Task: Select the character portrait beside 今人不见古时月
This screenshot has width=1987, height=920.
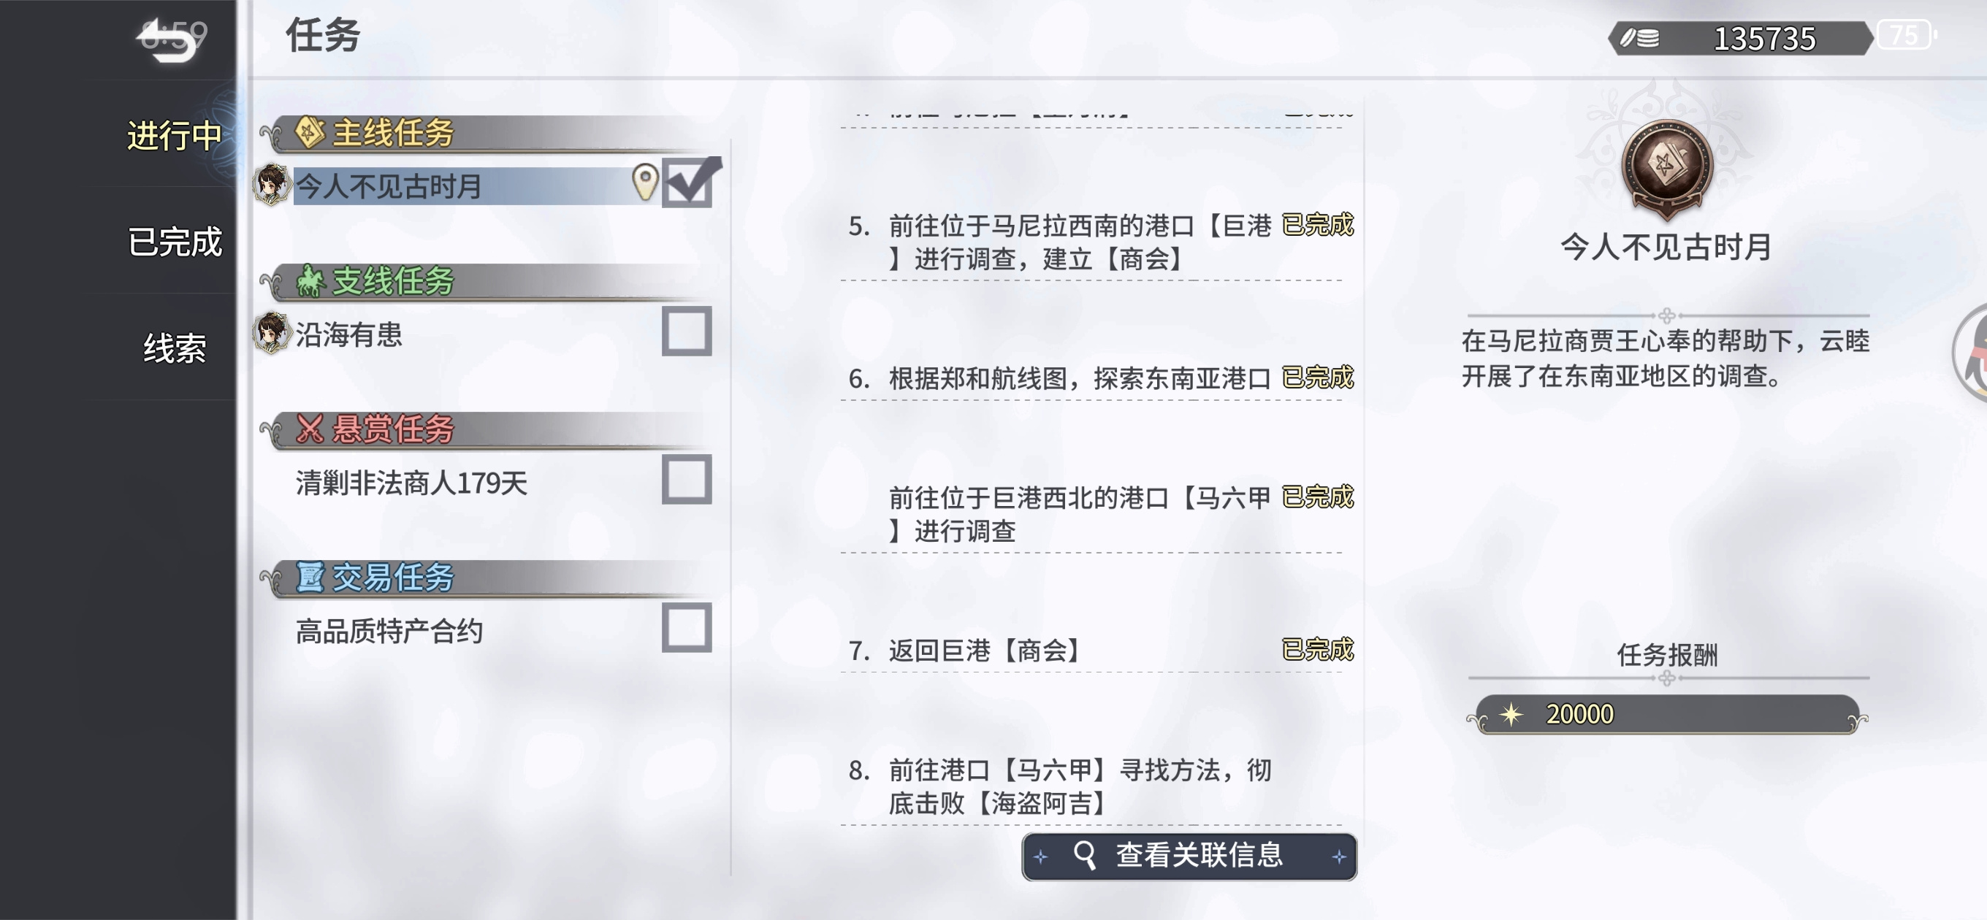Action: (x=272, y=185)
